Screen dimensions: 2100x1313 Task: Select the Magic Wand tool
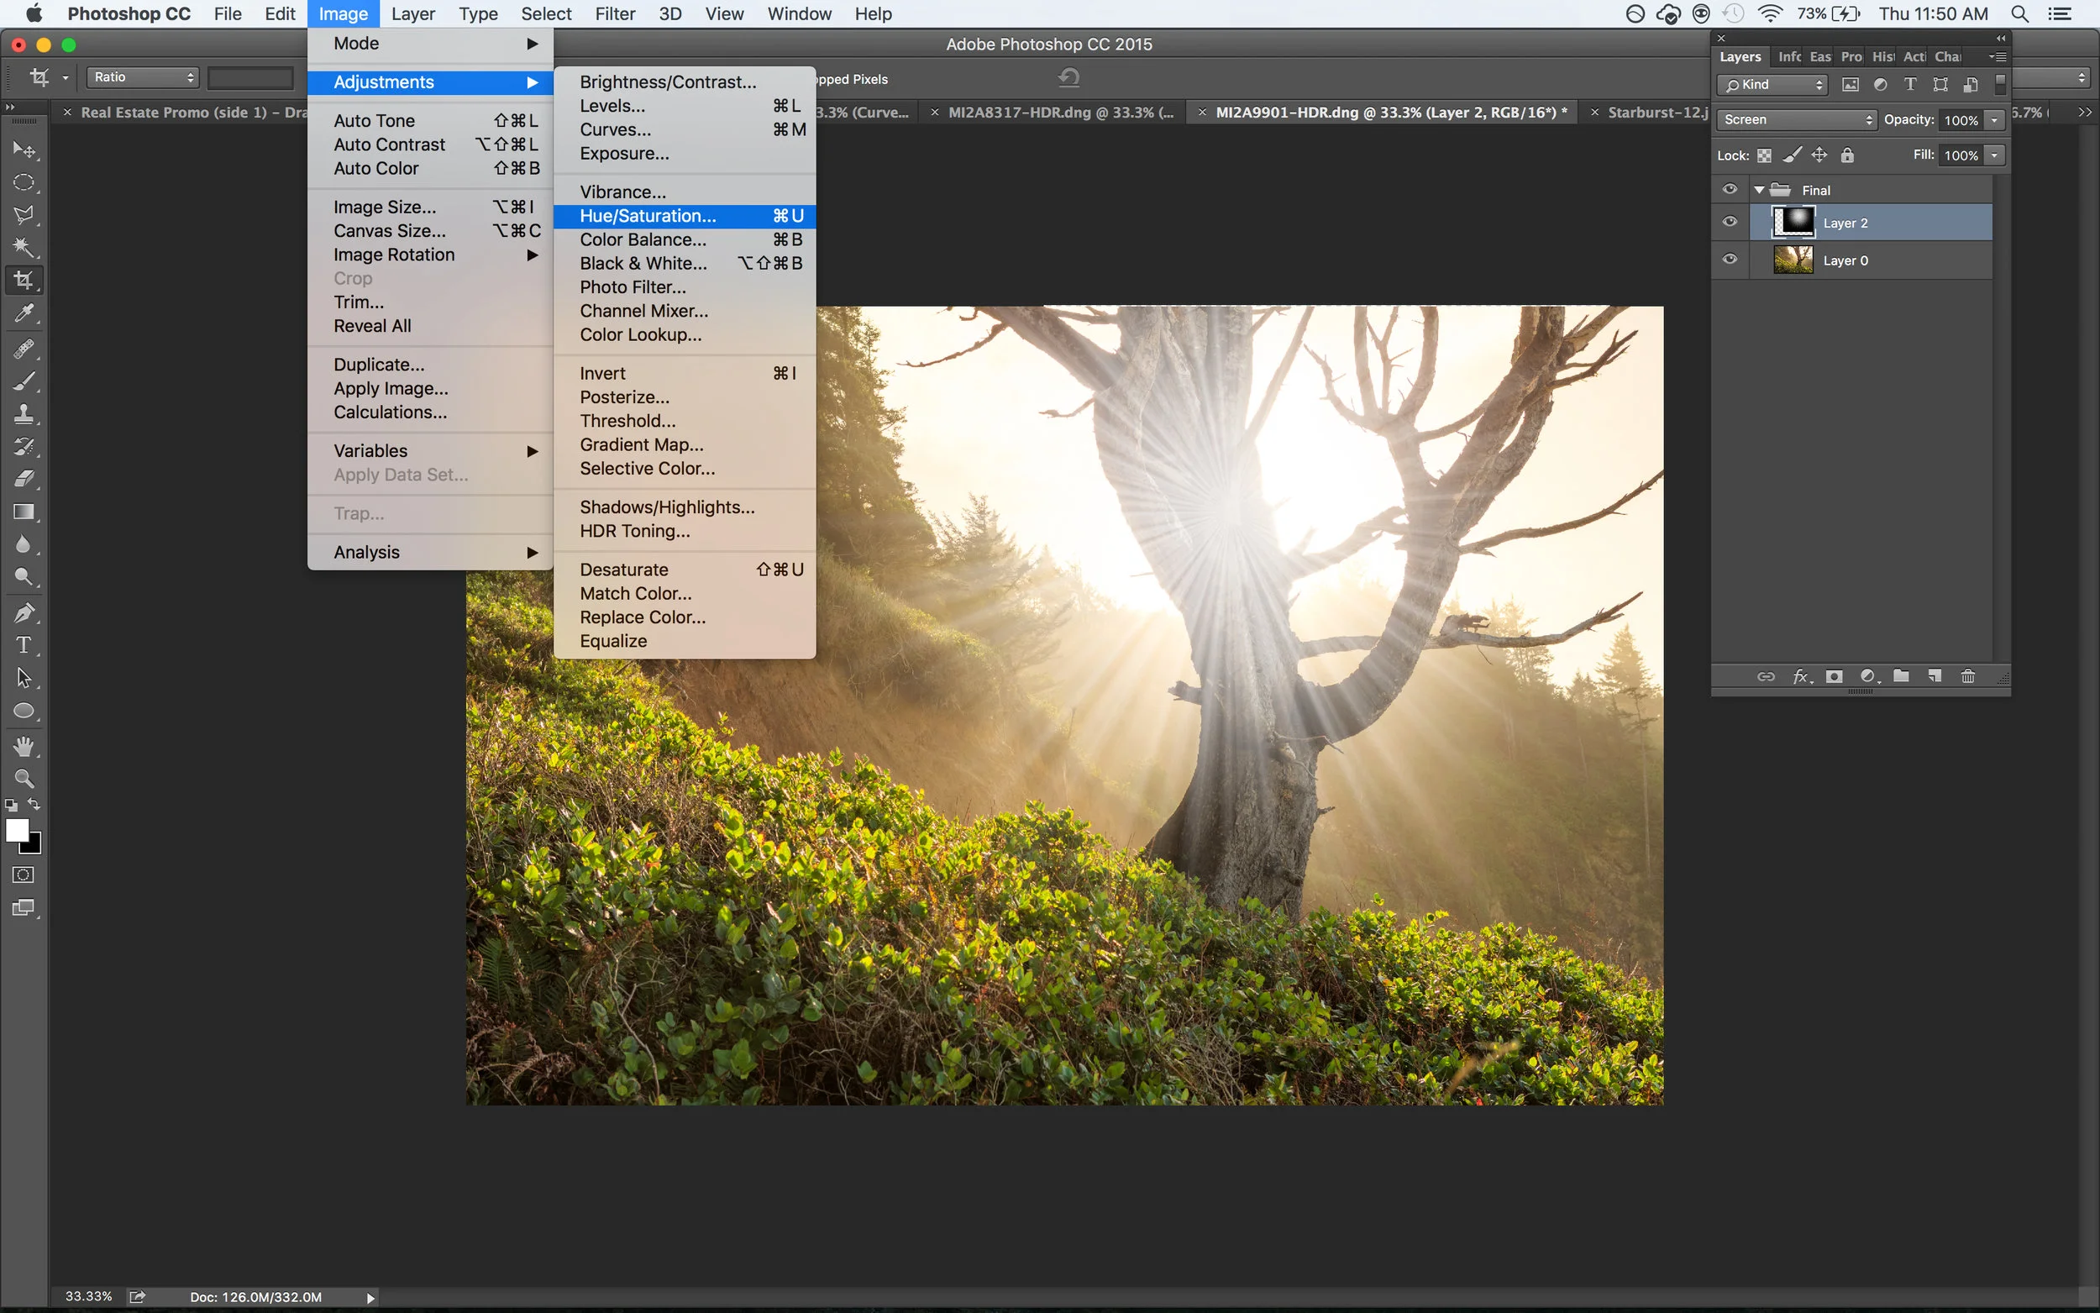coord(24,248)
